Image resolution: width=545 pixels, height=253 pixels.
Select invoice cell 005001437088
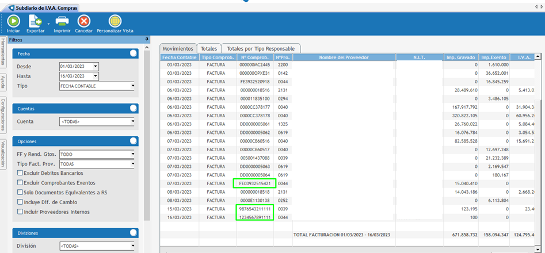255,158
